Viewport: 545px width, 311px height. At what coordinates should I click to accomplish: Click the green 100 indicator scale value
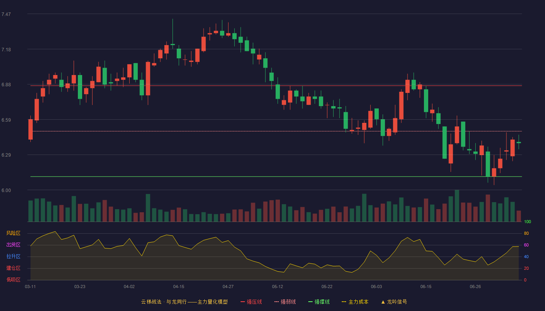pos(527,222)
